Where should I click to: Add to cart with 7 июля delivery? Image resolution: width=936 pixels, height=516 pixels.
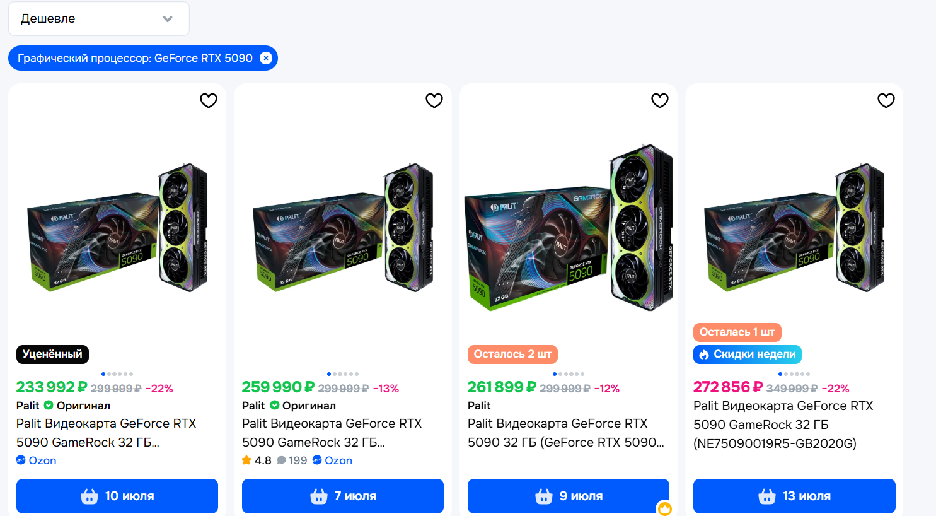click(x=343, y=496)
